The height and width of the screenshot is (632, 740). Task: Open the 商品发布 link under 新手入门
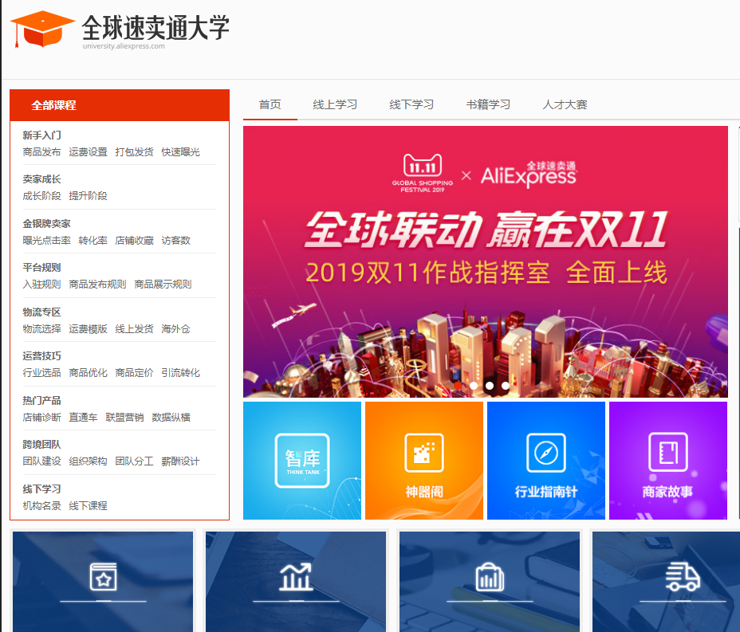(42, 152)
